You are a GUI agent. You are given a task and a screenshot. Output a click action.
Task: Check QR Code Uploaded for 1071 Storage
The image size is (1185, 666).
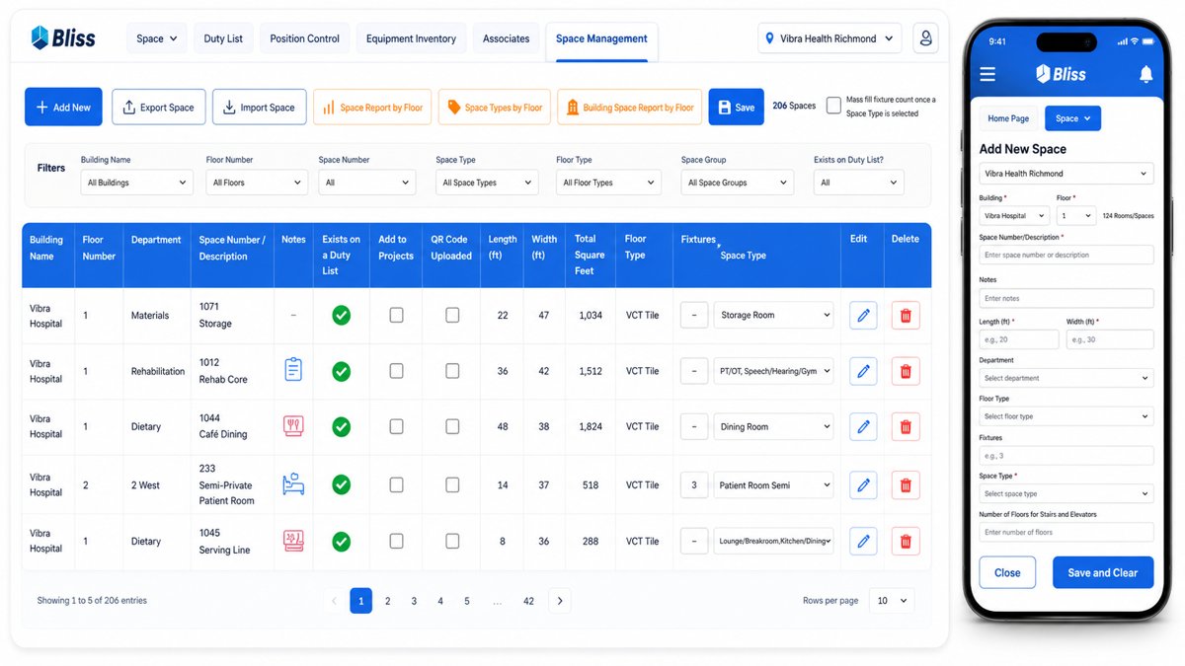point(452,316)
